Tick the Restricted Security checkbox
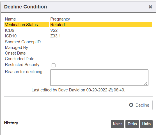 [53, 65]
